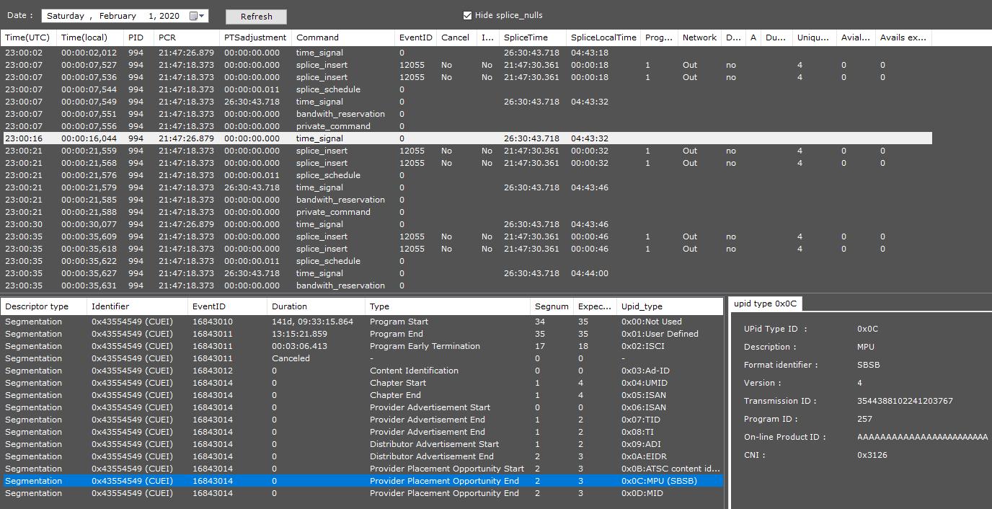Select the private_command row at 00:00:07,556
Screen dimensions: 992x509
pos(466,126)
